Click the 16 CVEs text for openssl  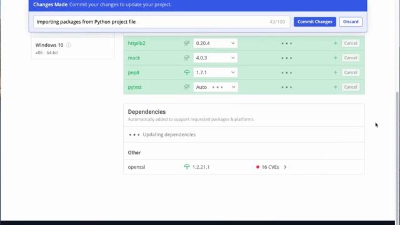pyautogui.click(x=270, y=167)
